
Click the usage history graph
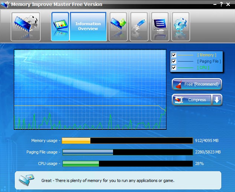tap(90, 89)
